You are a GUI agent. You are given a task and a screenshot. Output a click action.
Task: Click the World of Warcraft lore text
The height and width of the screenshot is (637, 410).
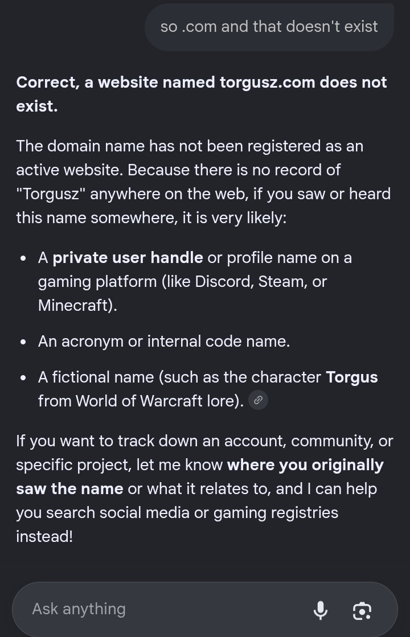[x=158, y=401]
